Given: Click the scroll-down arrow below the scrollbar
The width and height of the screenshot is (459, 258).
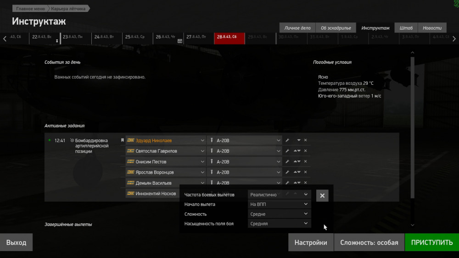Looking at the screenshot, I should 413,225.
